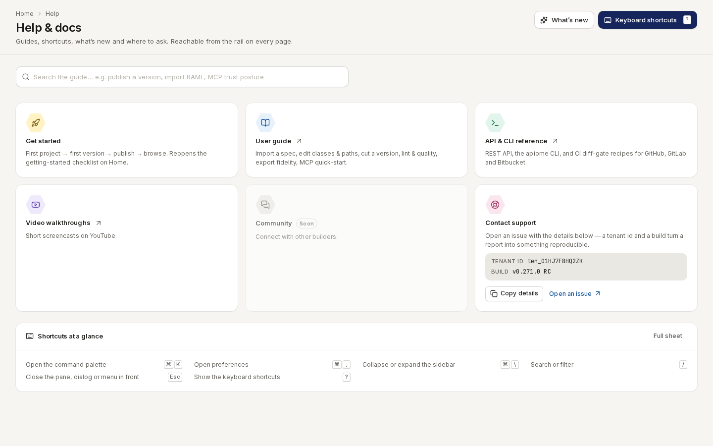713x446 pixels.
Task: Click 'Short screencasts on YouTube.' description
Action: click(71, 236)
